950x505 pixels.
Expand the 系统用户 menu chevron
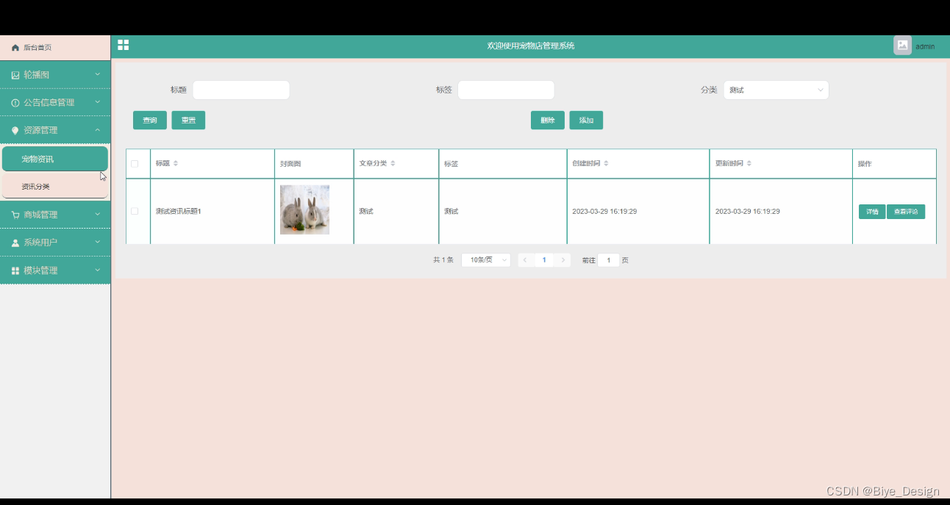click(98, 241)
